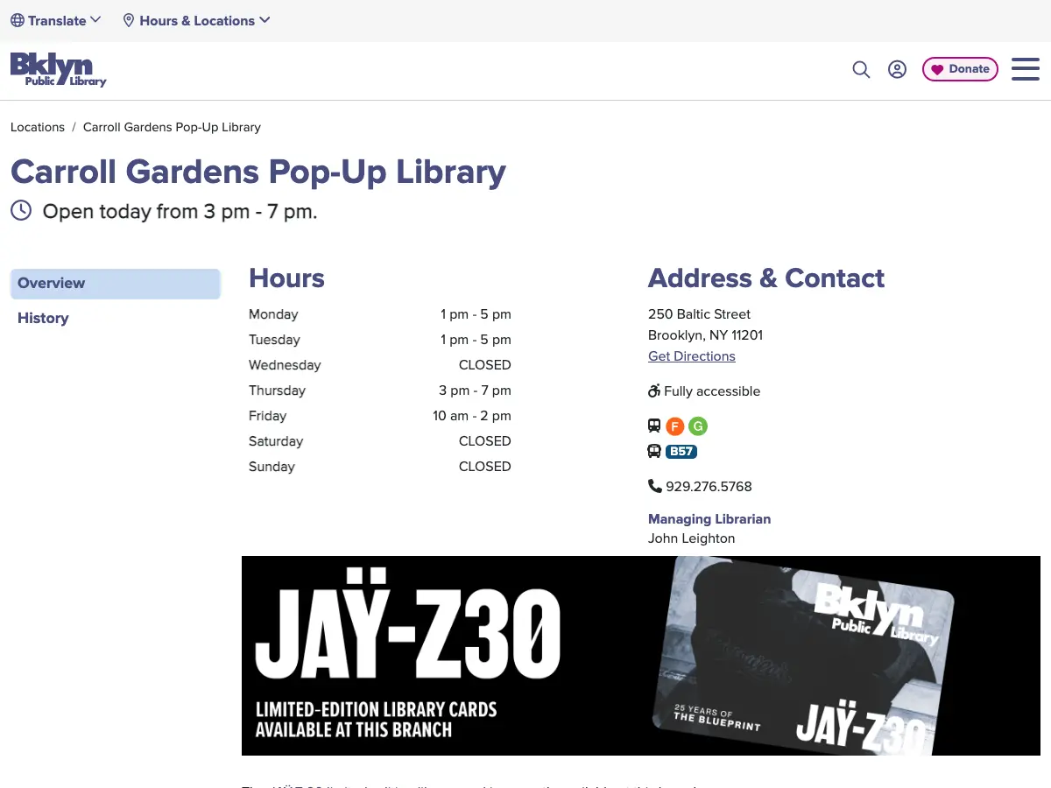Click the Saturday row label

pyautogui.click(x=276, y=441)
